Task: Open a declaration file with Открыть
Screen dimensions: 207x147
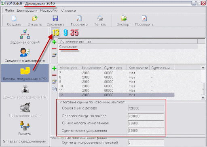Action: 35,21
